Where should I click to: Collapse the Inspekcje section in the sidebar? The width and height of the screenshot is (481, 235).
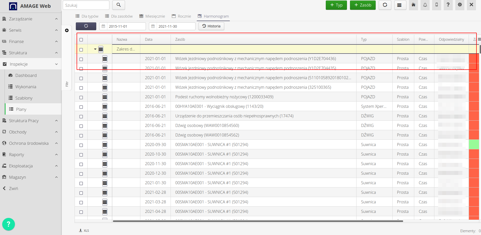click(x=57, y=64)
